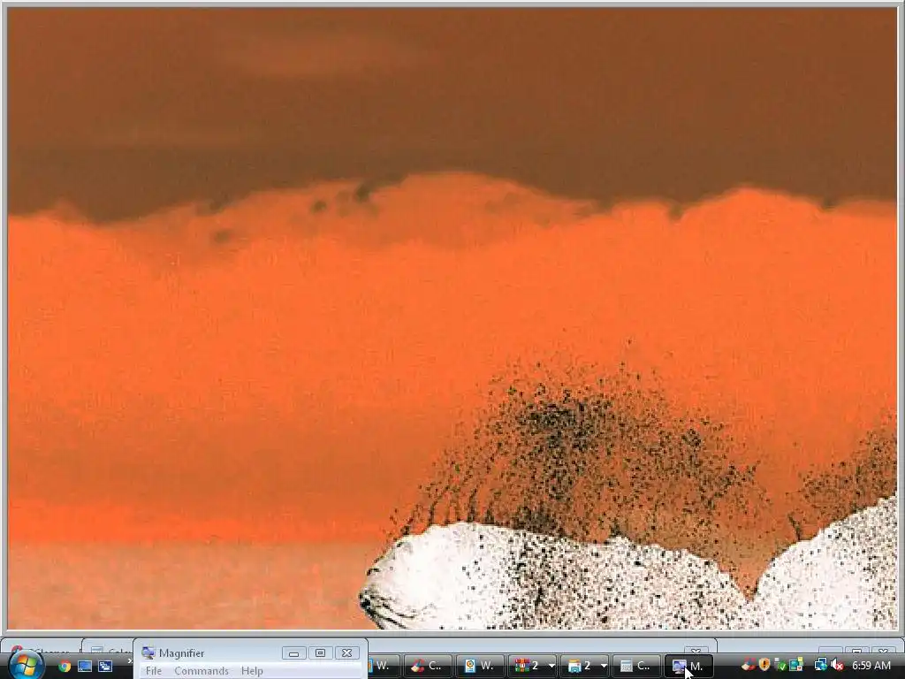
Task: Click the 6:59 AM system clock
Action: tap(871, 666)
